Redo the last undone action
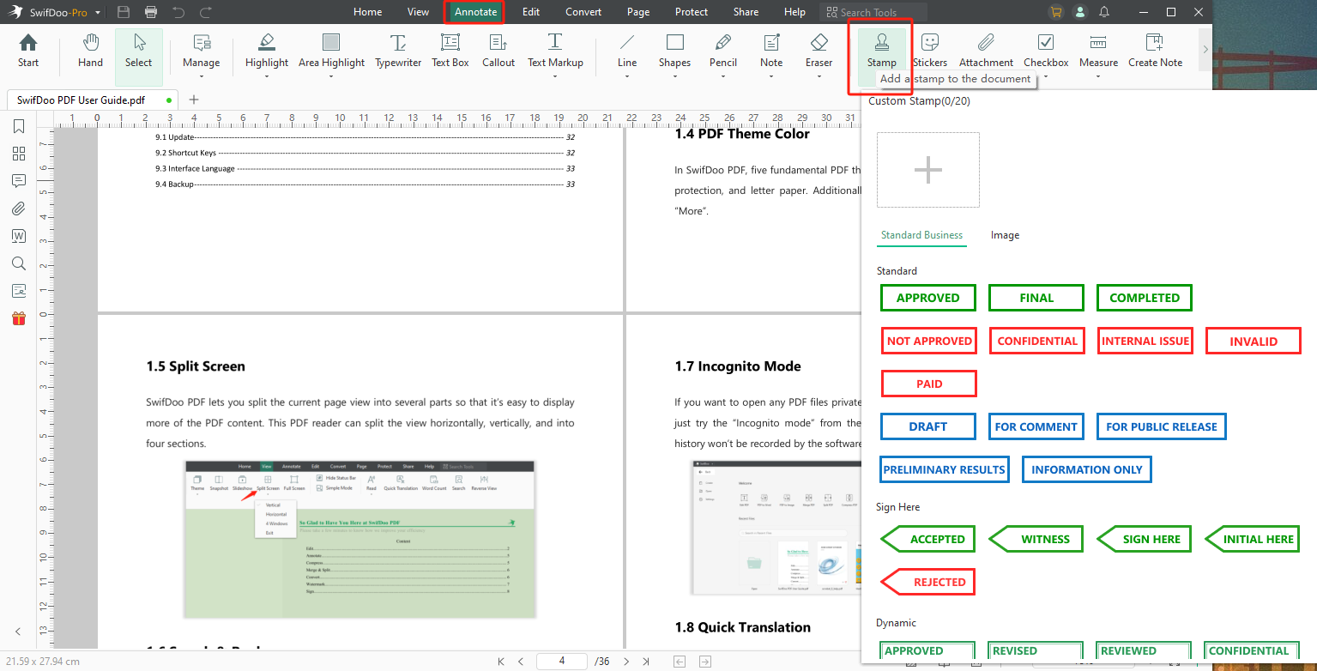The height and width of the screenshot is (671, 1317). [206, 12]
